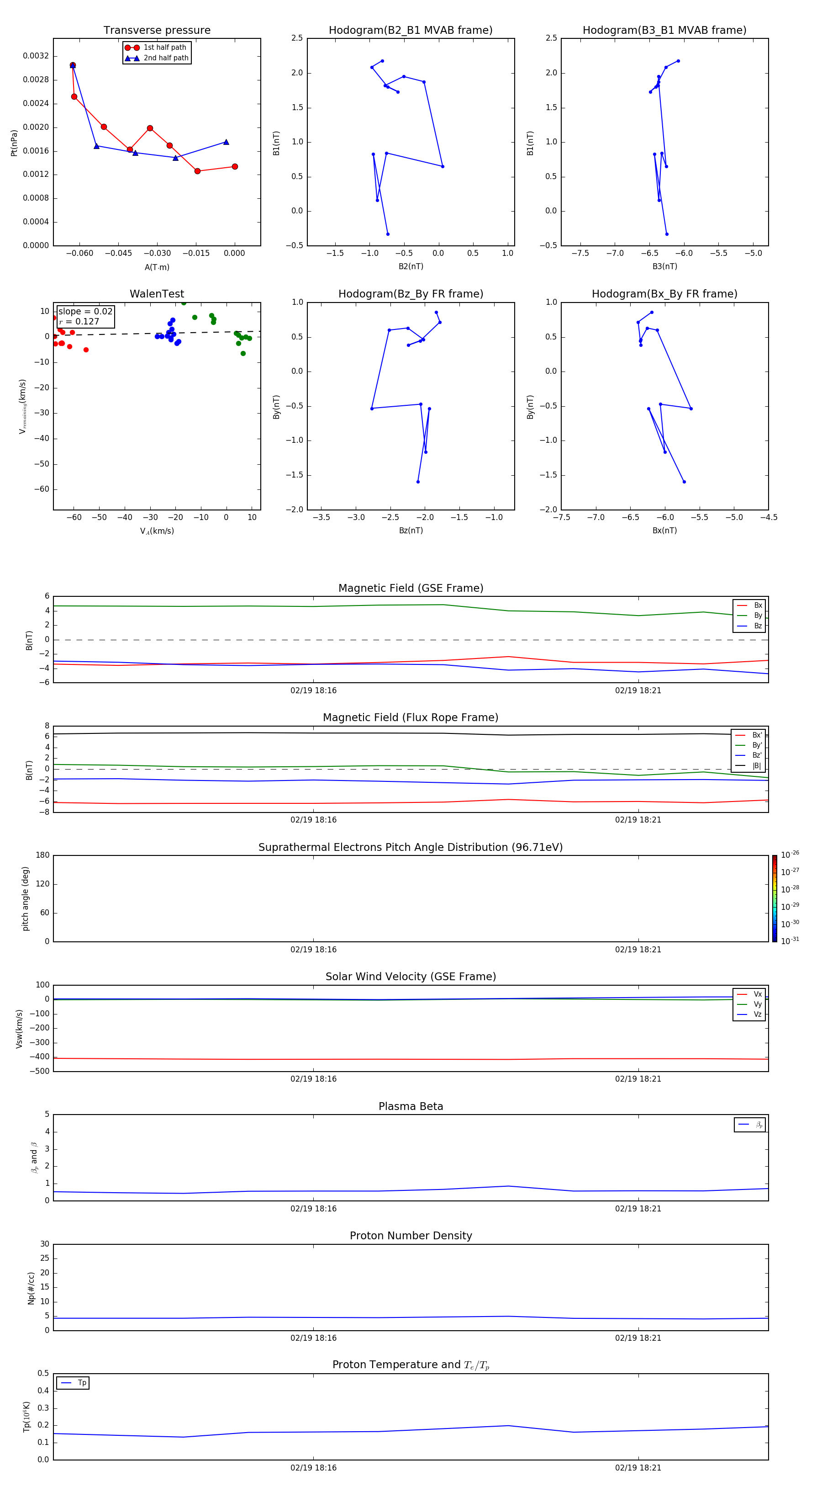Click the pitch angle colorbar
This screenshot has height=1508, width=822.
click(x=774, y=898)
